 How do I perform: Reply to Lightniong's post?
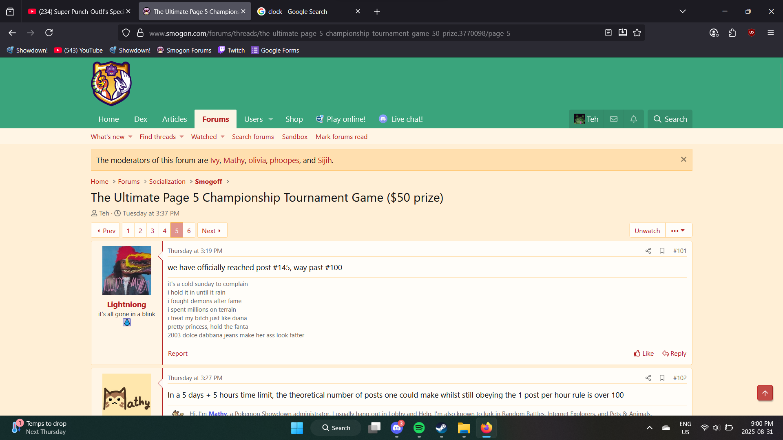coord(674,354)
